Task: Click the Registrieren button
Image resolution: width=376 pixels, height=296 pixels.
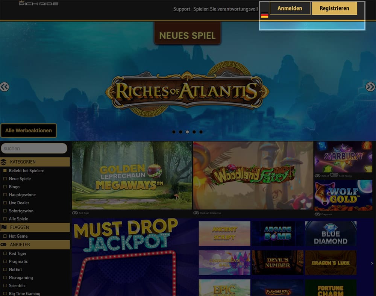Action: tap(335, 8)
